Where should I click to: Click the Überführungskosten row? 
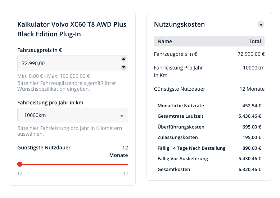coord(209,127)
